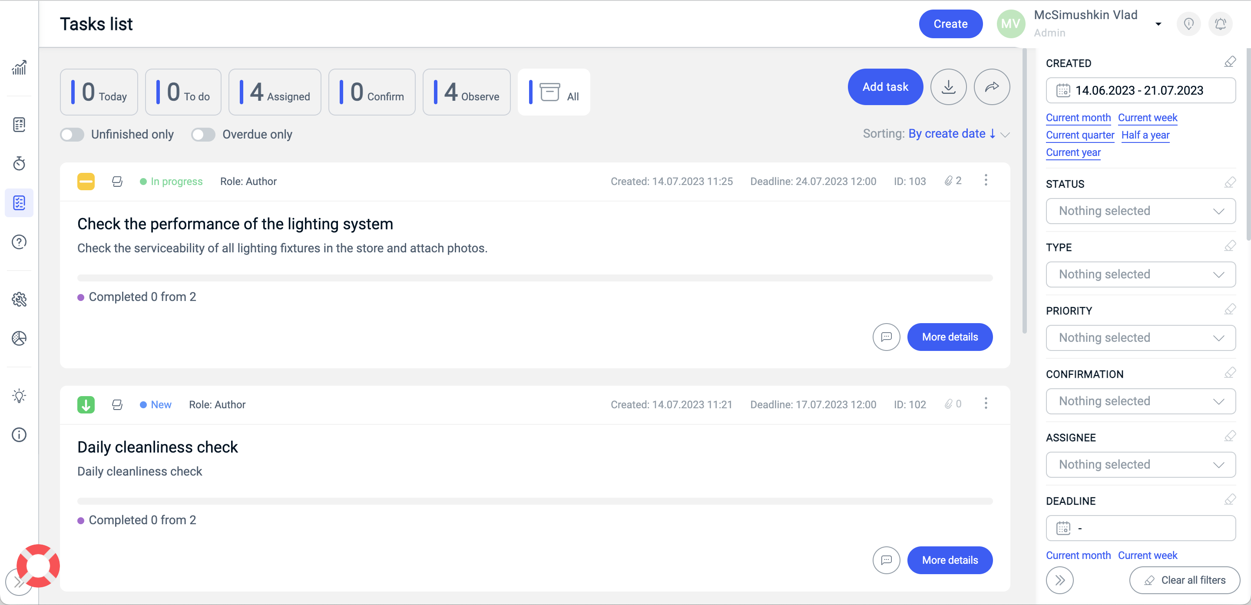Open the stopwatch icon in the sidebar
1251x605 pixels.
[x=19, y=164]
